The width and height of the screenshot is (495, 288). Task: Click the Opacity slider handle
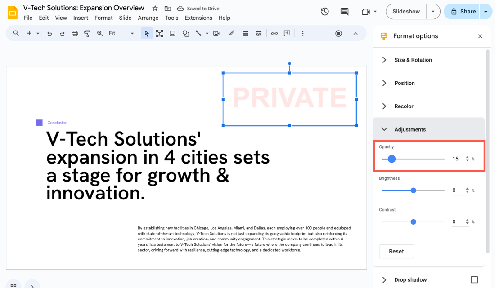coord(391,159)
